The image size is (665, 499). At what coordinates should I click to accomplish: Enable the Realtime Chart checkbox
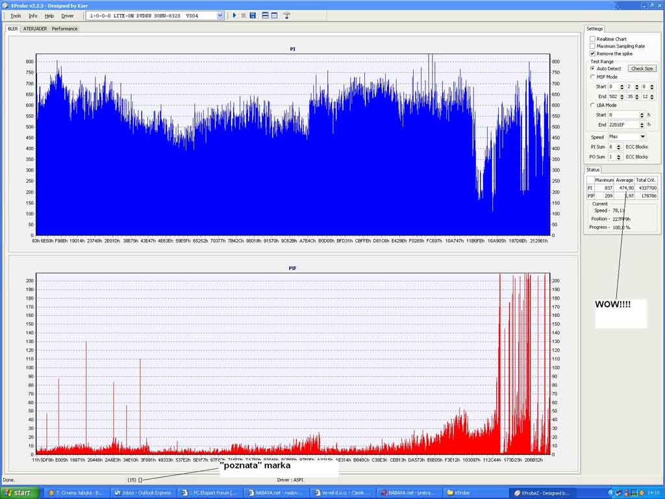tap(592, 39)
